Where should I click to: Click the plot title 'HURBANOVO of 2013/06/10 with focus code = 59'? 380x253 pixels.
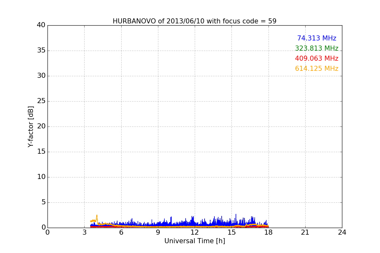(194, 21)
